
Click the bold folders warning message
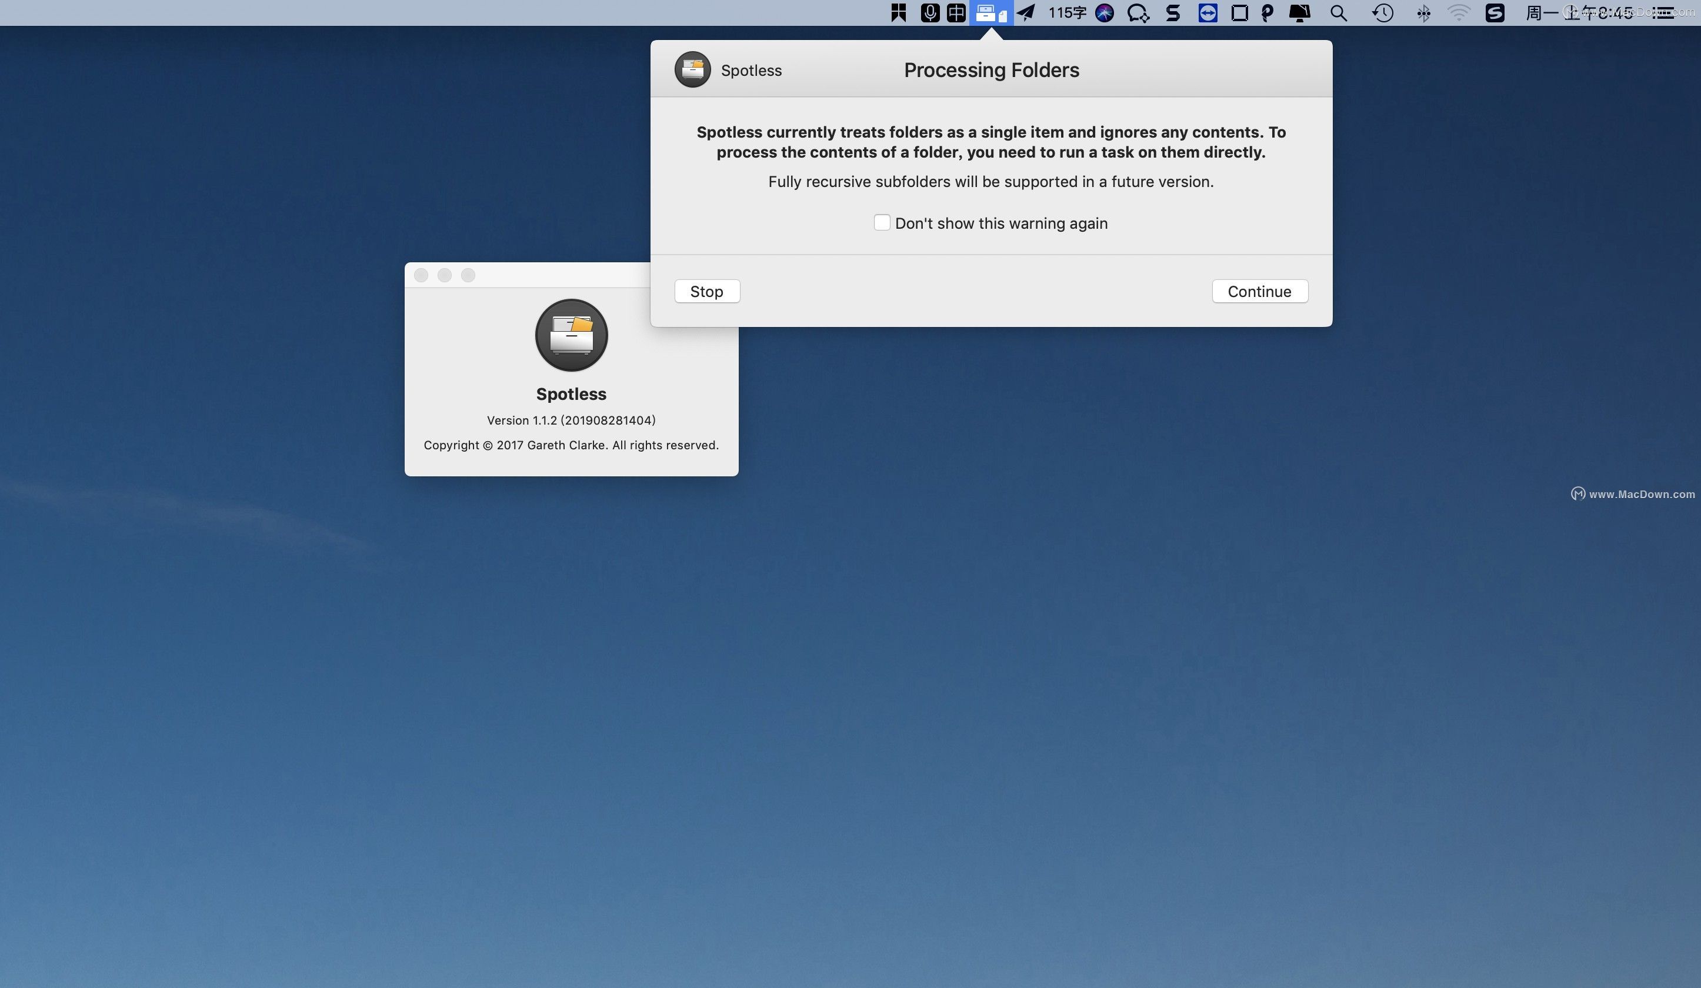991,142
